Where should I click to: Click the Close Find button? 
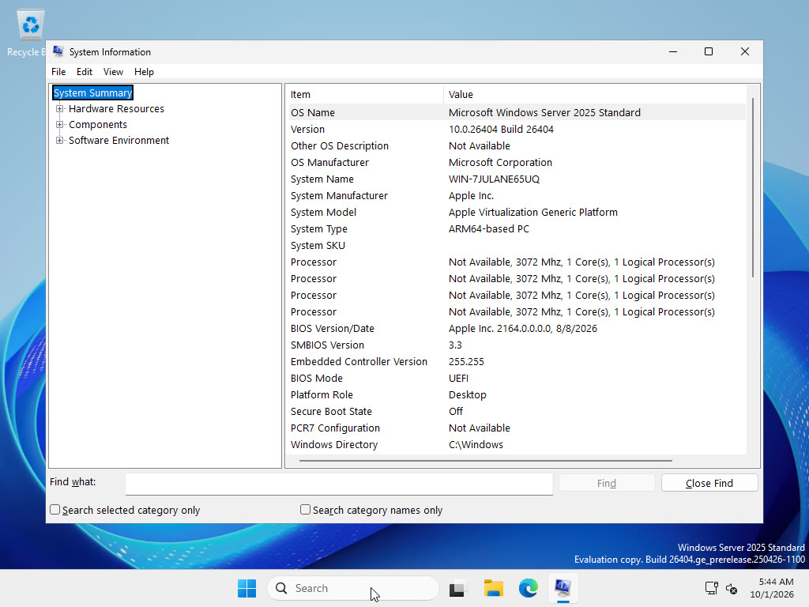coord(709,483)
